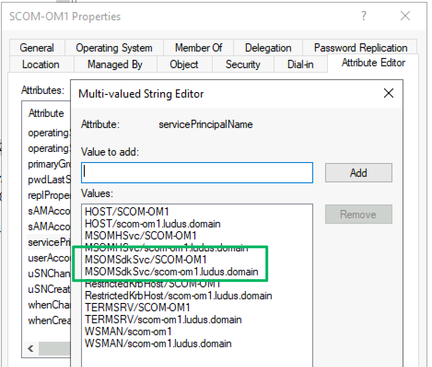The height and width of the screenshot is (367, 432).
Task: Click the Add button
Action: pos(358,173)
